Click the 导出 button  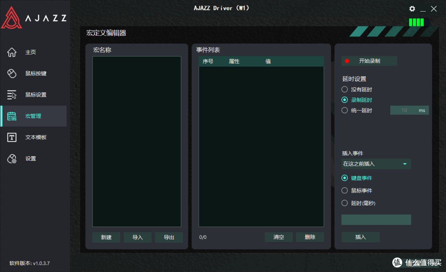(x=169, y=237)
